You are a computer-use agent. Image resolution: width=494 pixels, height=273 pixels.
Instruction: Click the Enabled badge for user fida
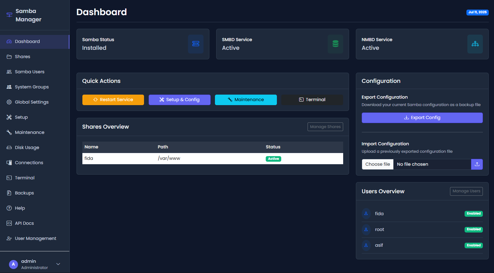pyautogui.click(x=474, y=214)
